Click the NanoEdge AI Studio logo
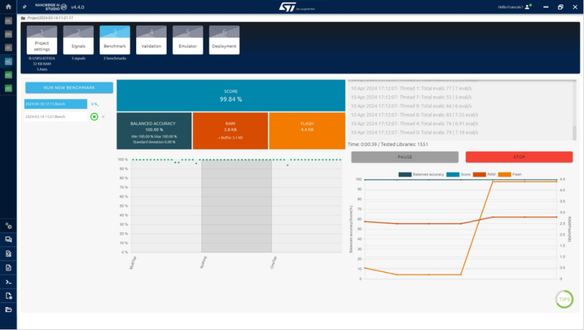 [x=51, y=7]
